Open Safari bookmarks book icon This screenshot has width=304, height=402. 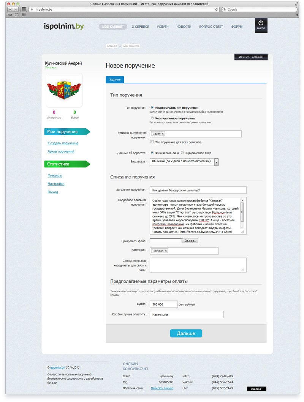coord(17,14)
